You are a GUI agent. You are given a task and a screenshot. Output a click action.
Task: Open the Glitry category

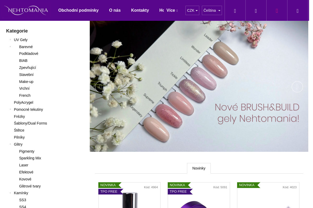[x=18, y=144]
